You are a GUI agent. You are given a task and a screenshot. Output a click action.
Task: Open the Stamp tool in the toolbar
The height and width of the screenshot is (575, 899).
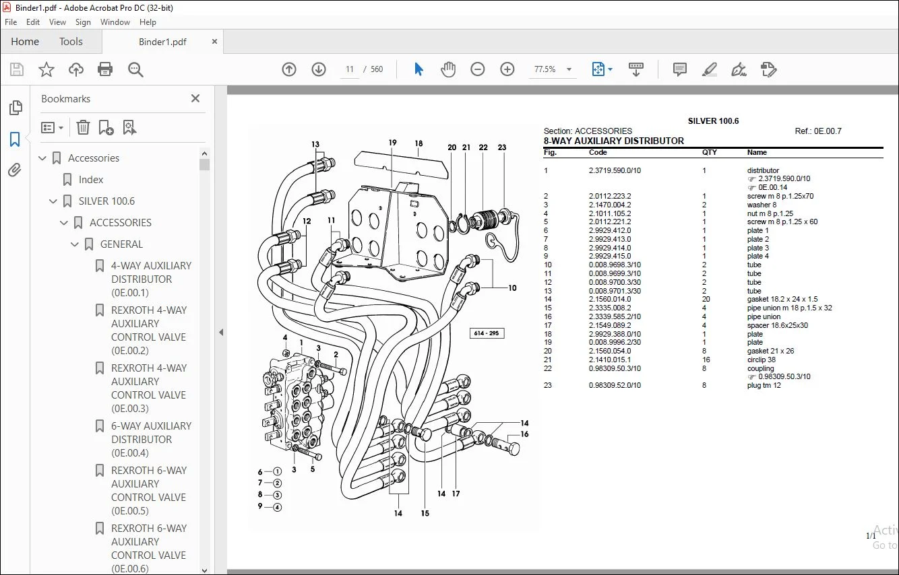point(768,69)
